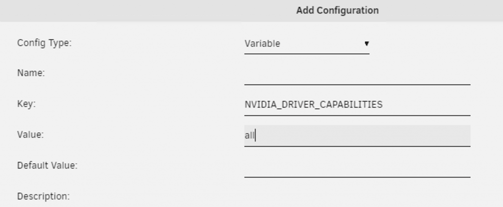The image size is (503, 207).
Task: Click the Value field containing 'all'
Action: coord(357,135)
